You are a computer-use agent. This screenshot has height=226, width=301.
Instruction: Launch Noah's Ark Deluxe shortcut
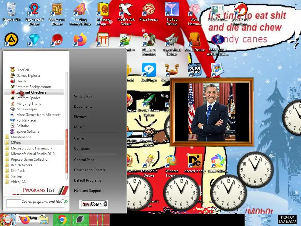pos(126,14)
